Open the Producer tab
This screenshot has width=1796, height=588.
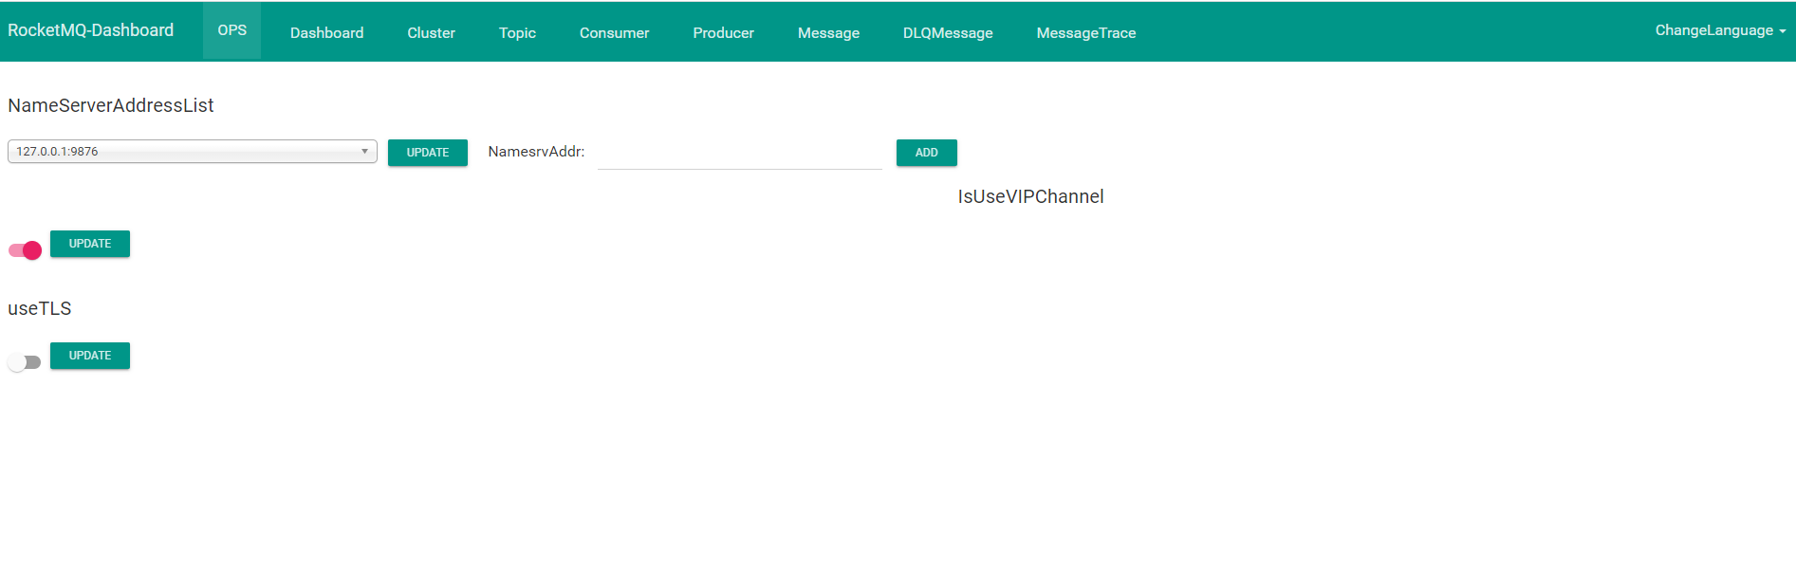tap(723, 32)
